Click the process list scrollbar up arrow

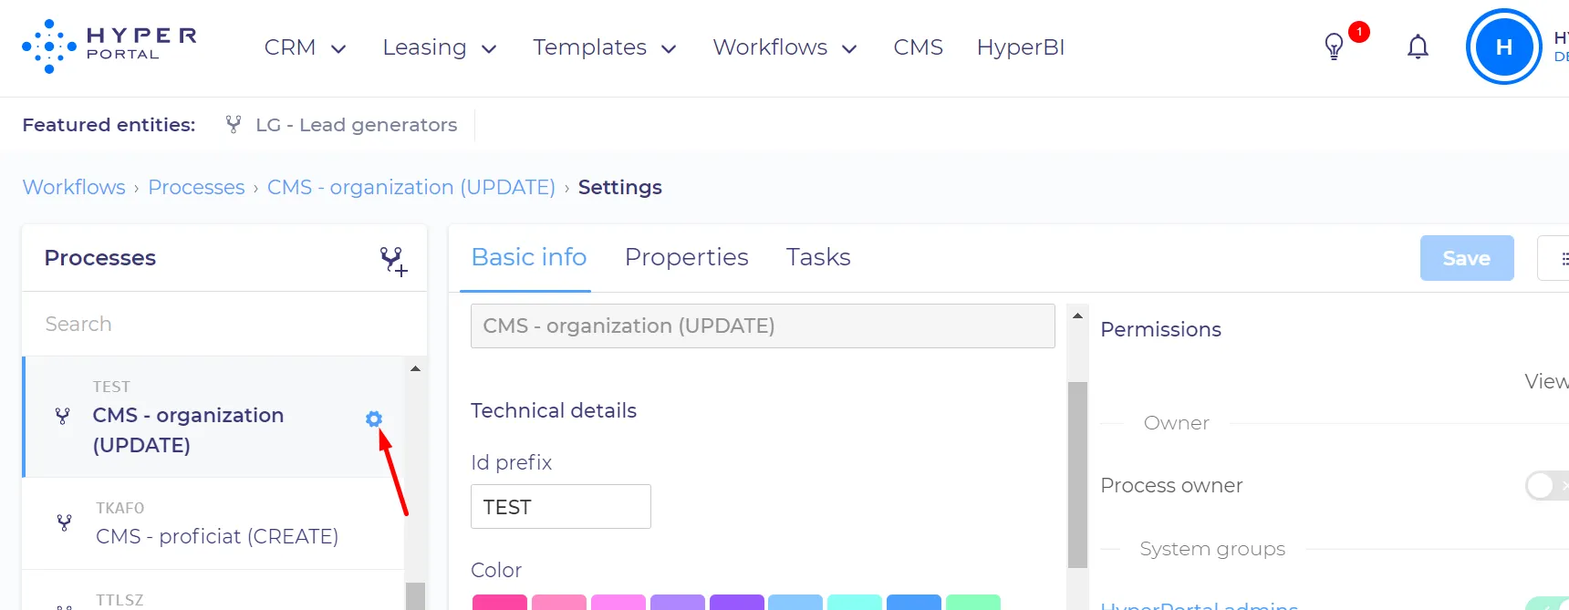coord(415,368)
